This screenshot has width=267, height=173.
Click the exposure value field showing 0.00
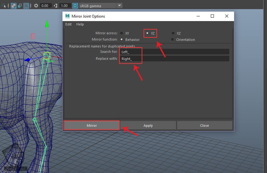point(46,6)
